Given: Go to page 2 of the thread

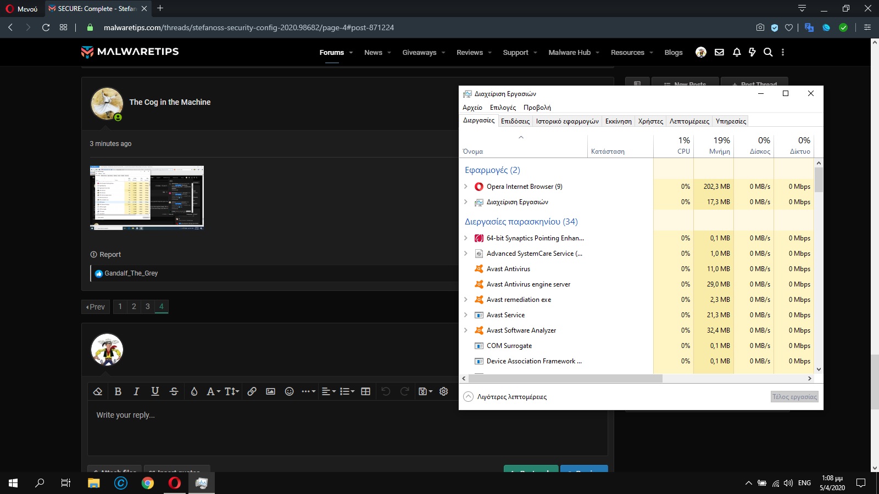Looking at the screenshot, I should (x=134, y=307).
